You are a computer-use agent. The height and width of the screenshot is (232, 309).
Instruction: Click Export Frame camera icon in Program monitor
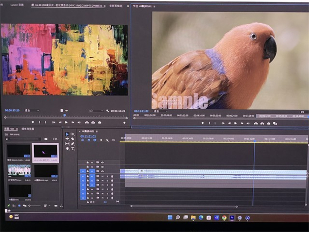[x=269, y=123]
